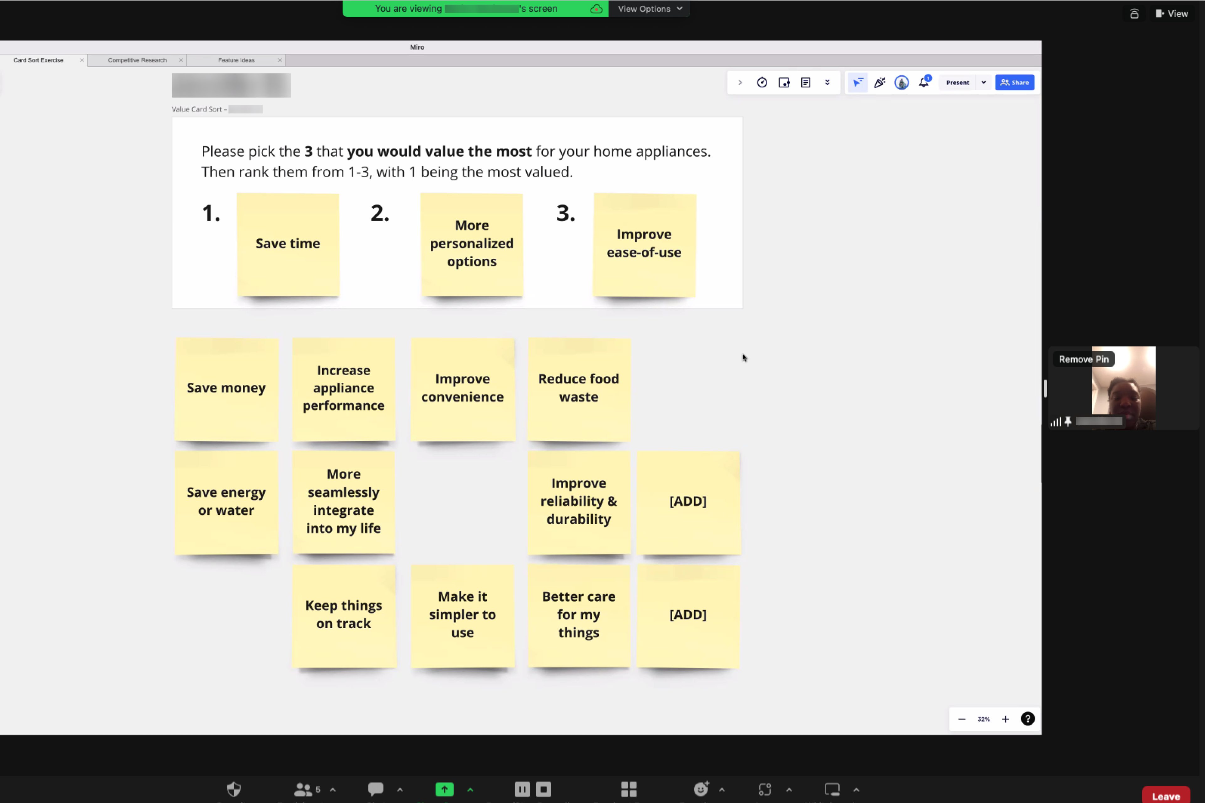Open Zoom Apps icon
Screen dimensions: 1205x803
(x=765, y=789)
